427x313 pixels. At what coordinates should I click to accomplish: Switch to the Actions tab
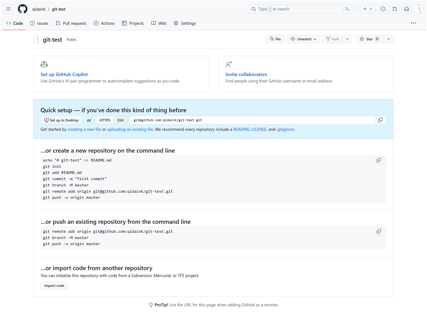pos(104,23)
